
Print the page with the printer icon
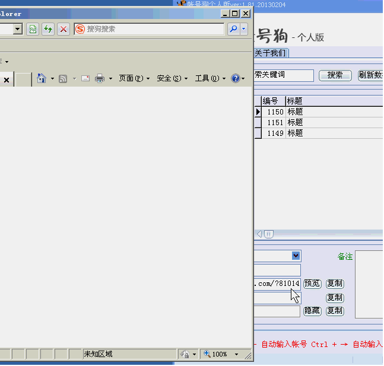pos(100,78)
